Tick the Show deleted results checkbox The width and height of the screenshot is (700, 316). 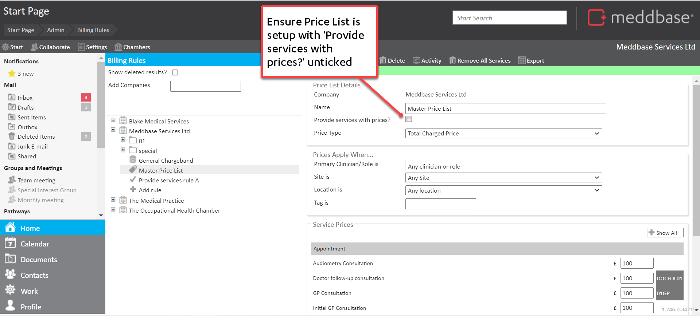(175, 72)
